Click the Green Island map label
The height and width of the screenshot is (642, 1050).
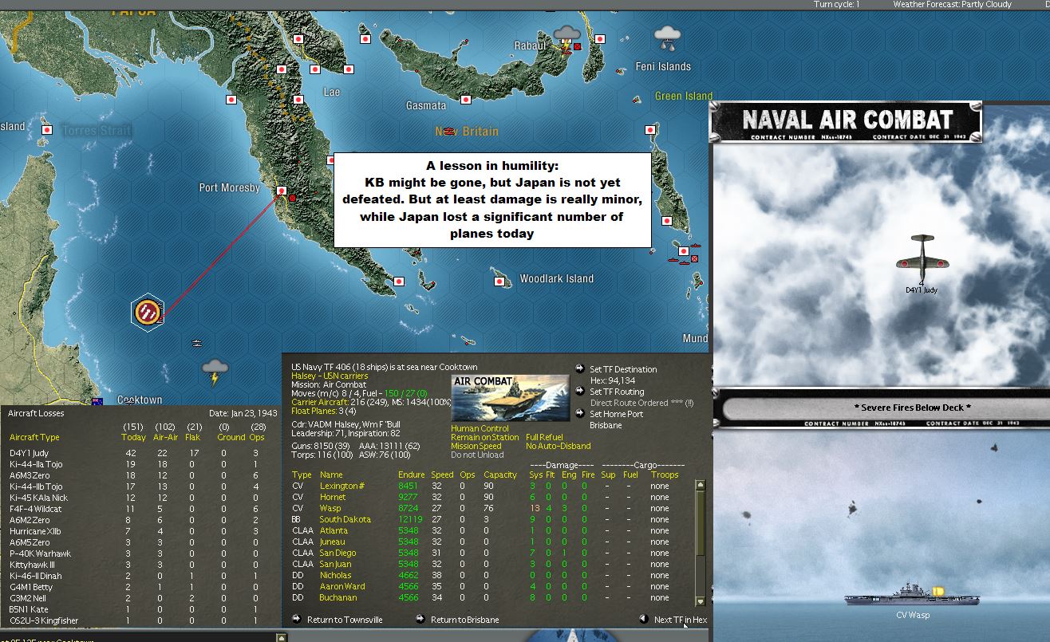click(x=684, y=96)
